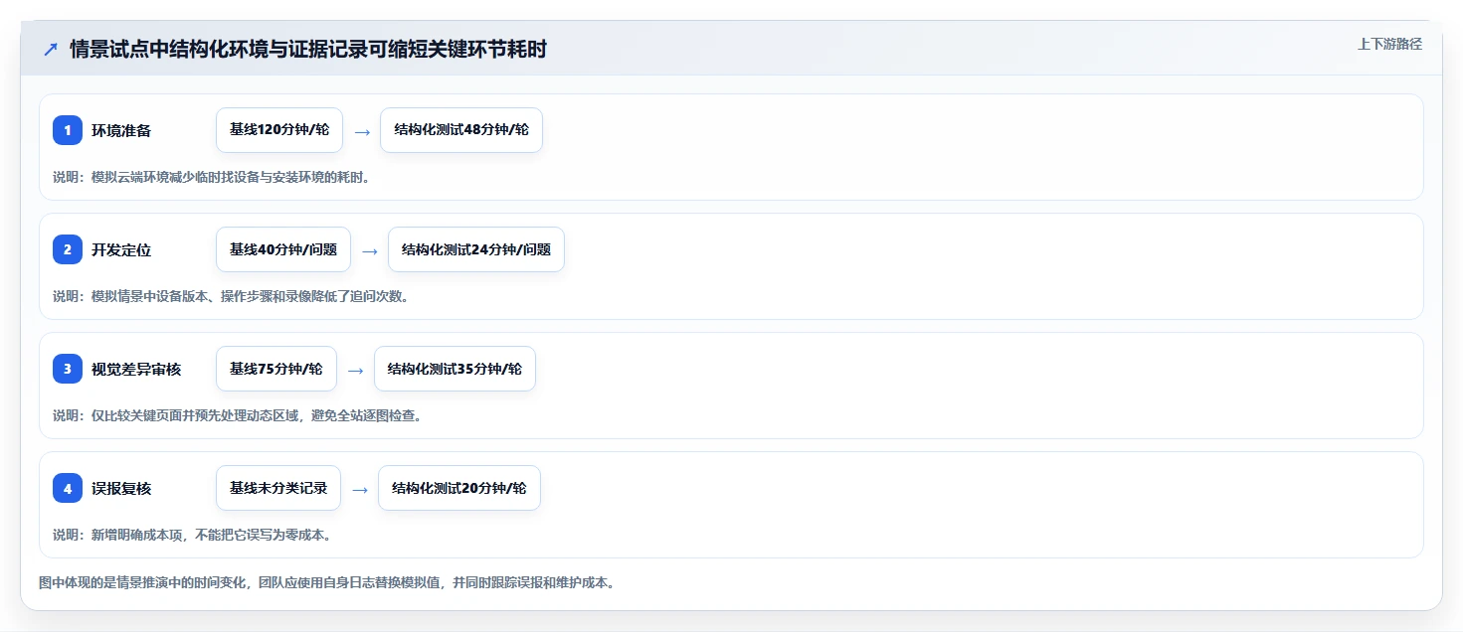1463x632 pixels.
Task: Click the 结构化测试35分钟/轮 chip
Action: coord(455,369)
